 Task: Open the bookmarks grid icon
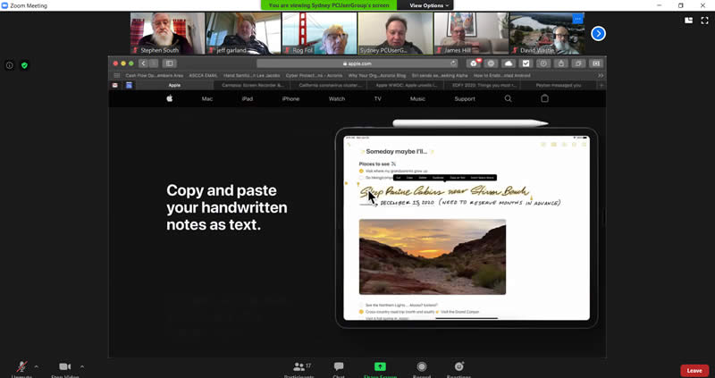point(117,75)
